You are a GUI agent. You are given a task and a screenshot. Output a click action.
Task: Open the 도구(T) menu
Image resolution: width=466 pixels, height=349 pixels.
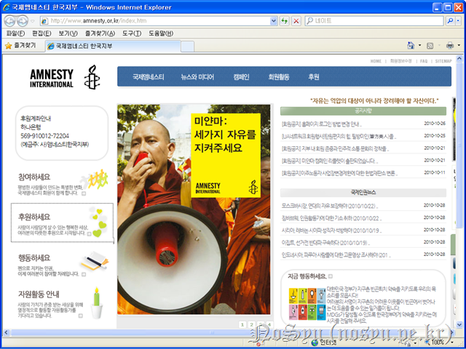[132, 33]
